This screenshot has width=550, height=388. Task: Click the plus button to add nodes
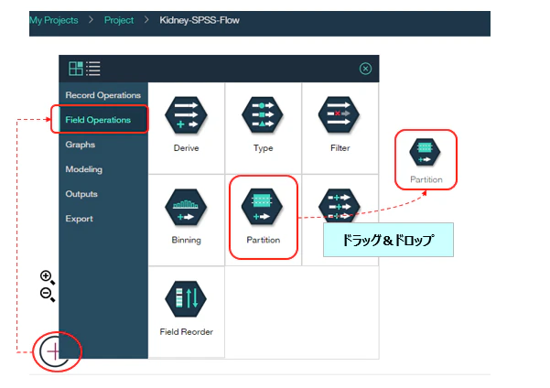coord(54,351)
